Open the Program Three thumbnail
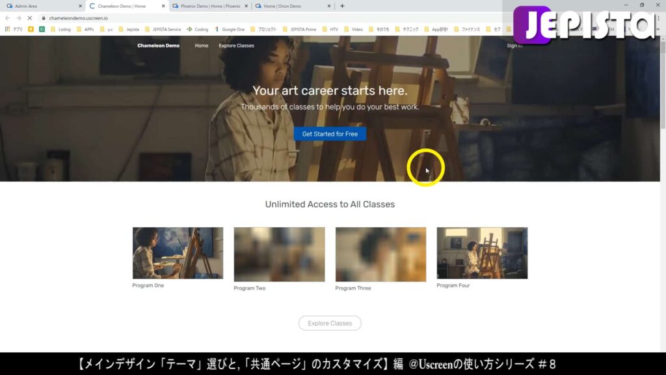The width and height of the screenshot is (666, 375). tap(380, 255)
